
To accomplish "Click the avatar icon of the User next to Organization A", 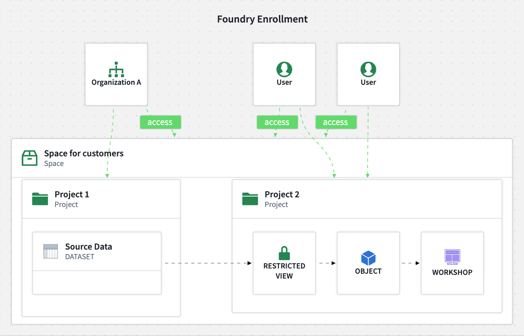I will pos(284,70).
